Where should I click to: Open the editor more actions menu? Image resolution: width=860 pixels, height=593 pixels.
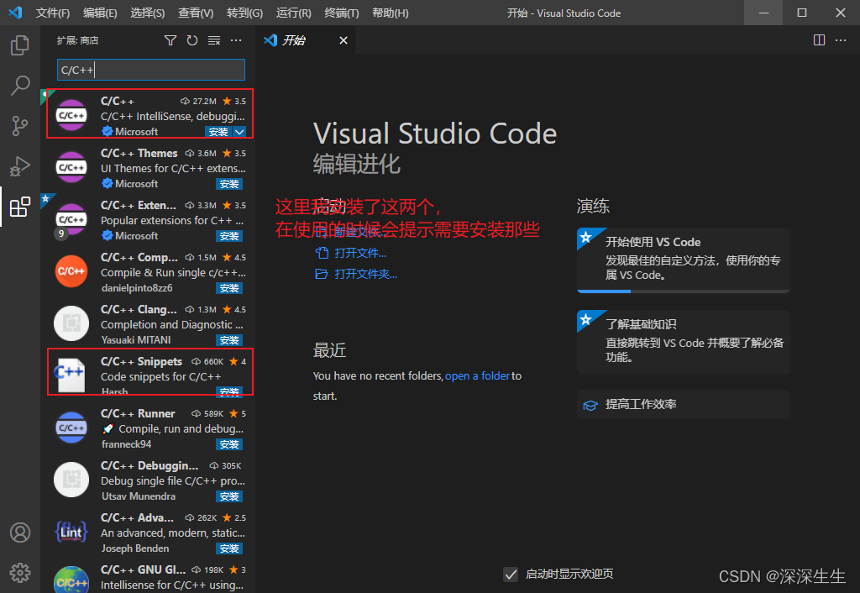[840, 40]
